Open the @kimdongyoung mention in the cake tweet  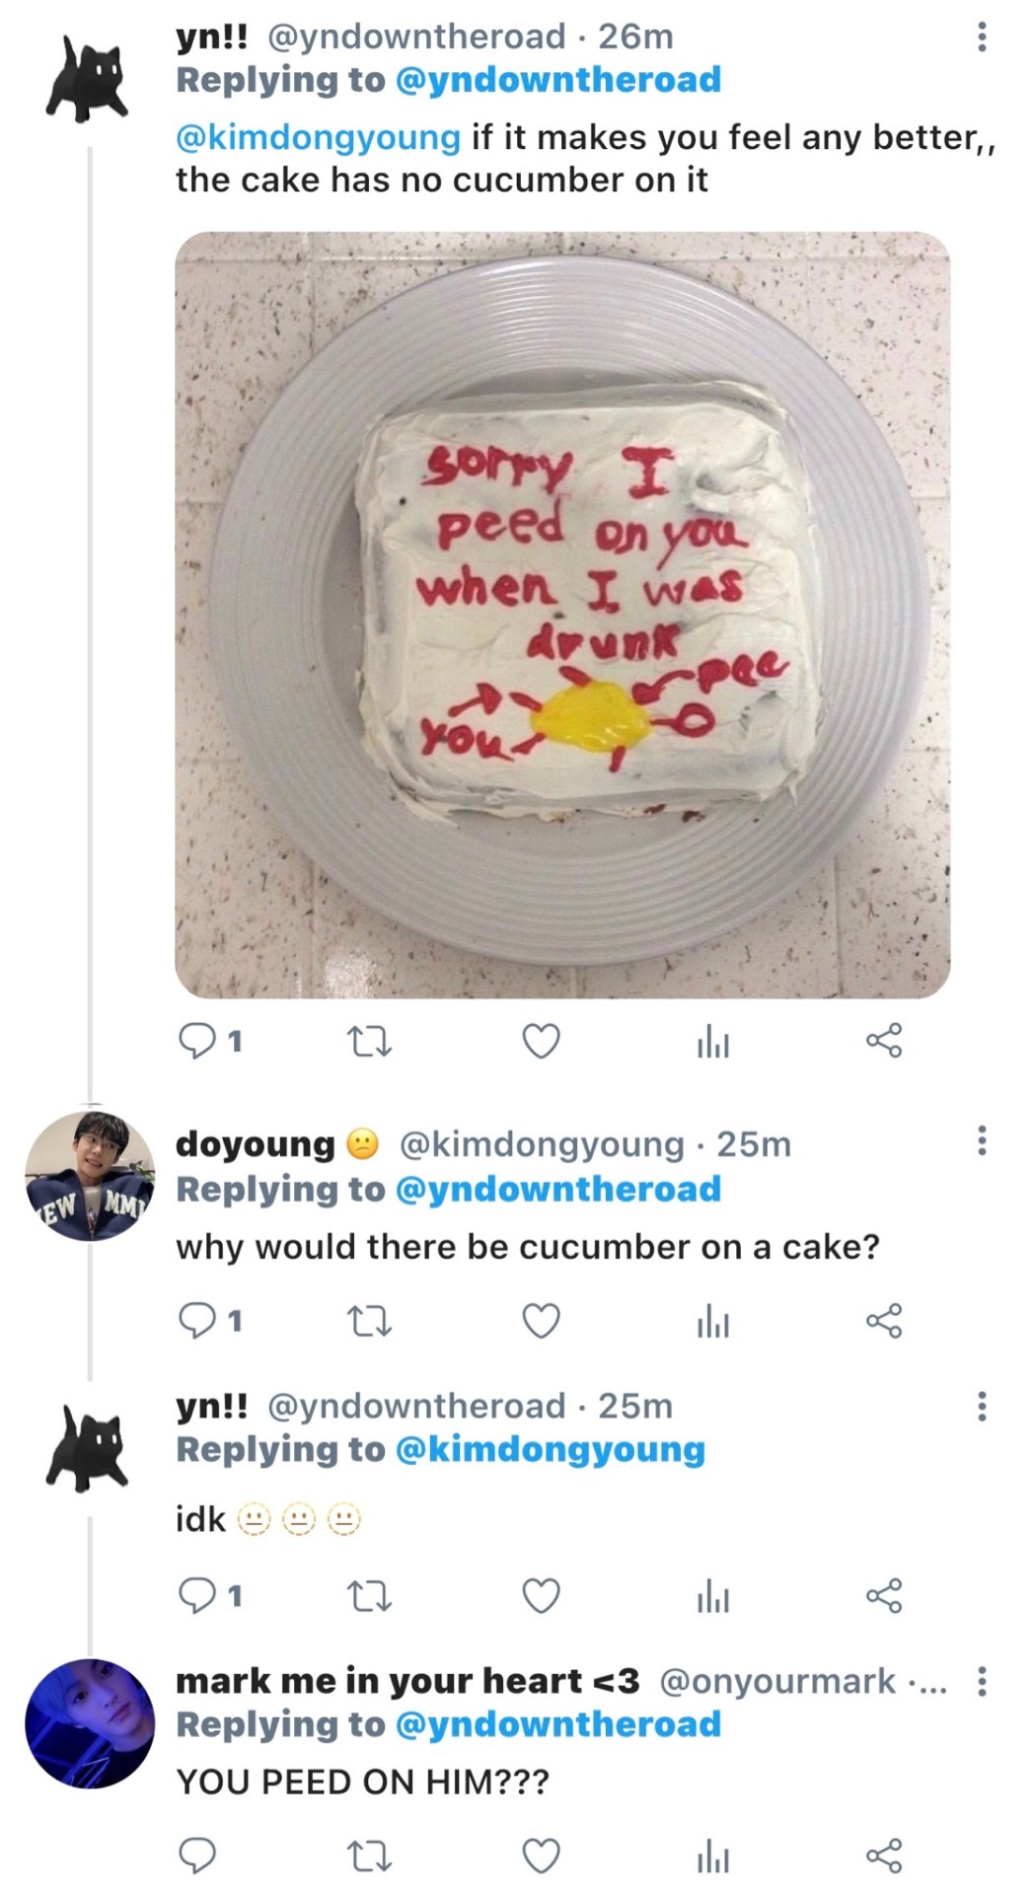tap(318, 137)
